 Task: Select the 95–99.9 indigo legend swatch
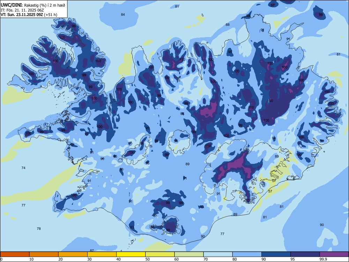305,254
